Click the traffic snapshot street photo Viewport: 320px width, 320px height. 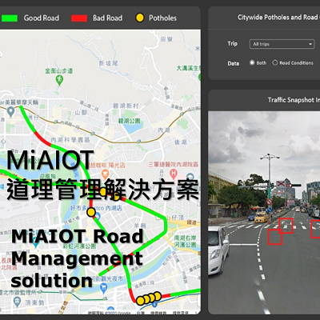tap(264, 213)
